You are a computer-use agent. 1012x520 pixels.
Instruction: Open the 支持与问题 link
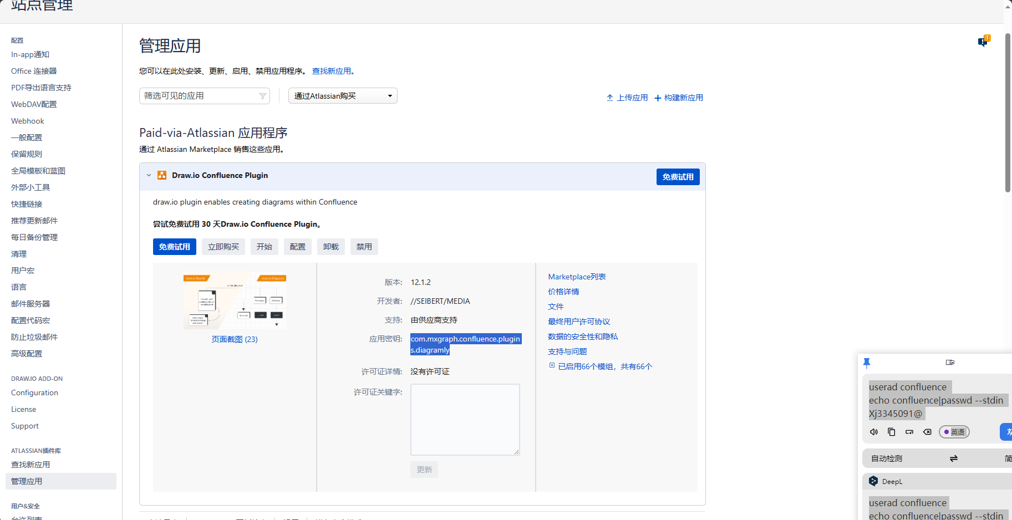pyautogui.click(x=567, y=351)
